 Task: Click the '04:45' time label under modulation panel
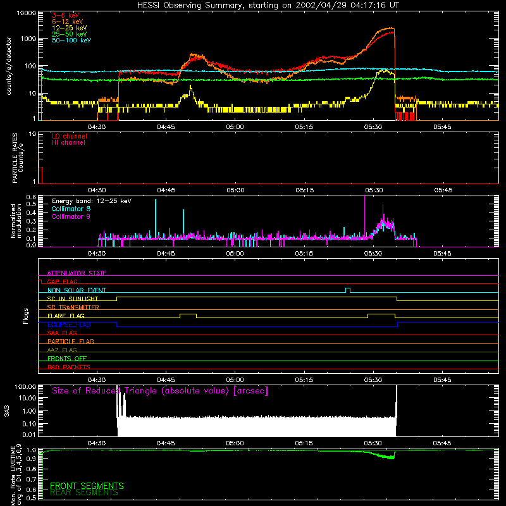[166, 254]
